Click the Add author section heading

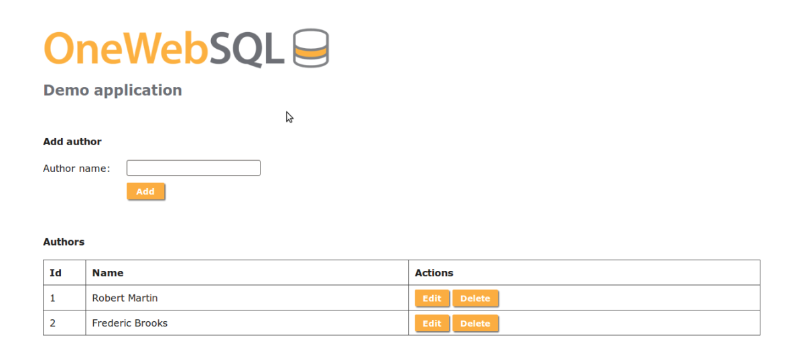tap(72, 142)
